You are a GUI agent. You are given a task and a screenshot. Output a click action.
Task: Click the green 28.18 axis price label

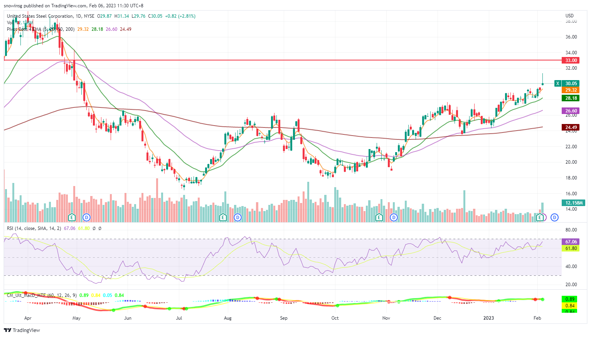pos(571,98)
